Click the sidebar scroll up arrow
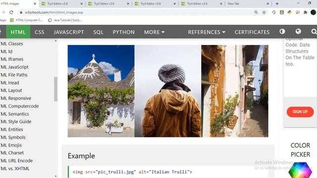This screenshot has height=178, width=317. tap(56, 41)
